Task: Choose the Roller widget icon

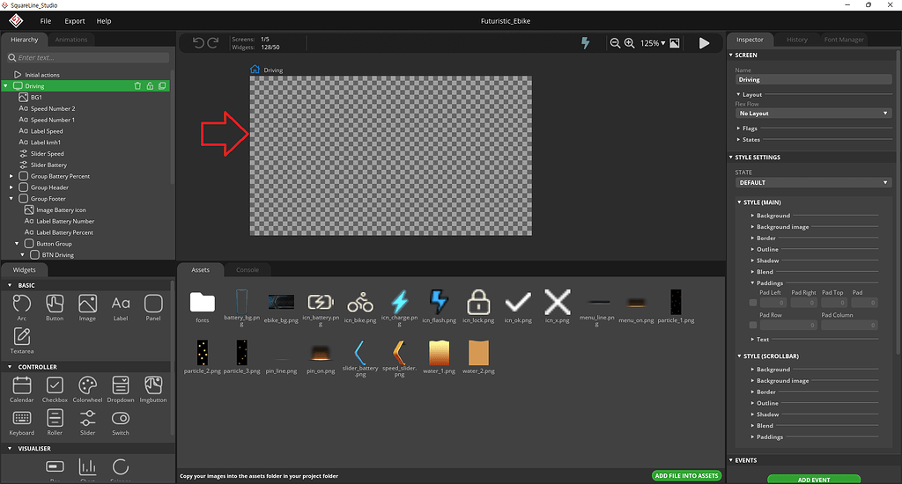Action: tap(55, 422)
